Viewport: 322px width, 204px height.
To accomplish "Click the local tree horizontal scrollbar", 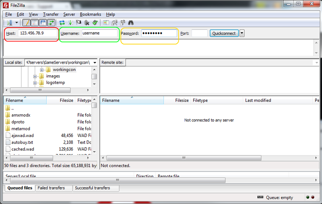I will click(40, 90).
